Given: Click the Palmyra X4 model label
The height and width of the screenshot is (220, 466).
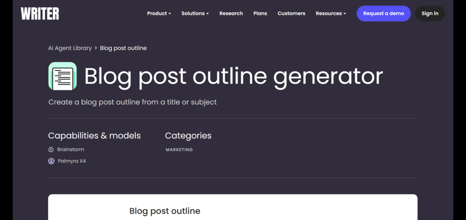Looking at the screenshot, I should tap(72, 161).
